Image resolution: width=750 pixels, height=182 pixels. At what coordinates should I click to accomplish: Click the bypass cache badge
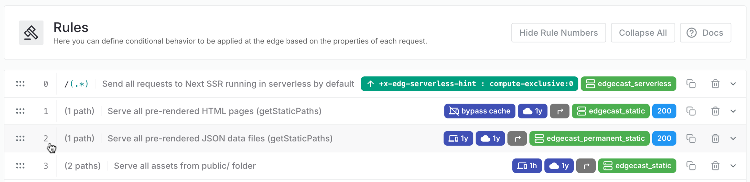(479, 111)
